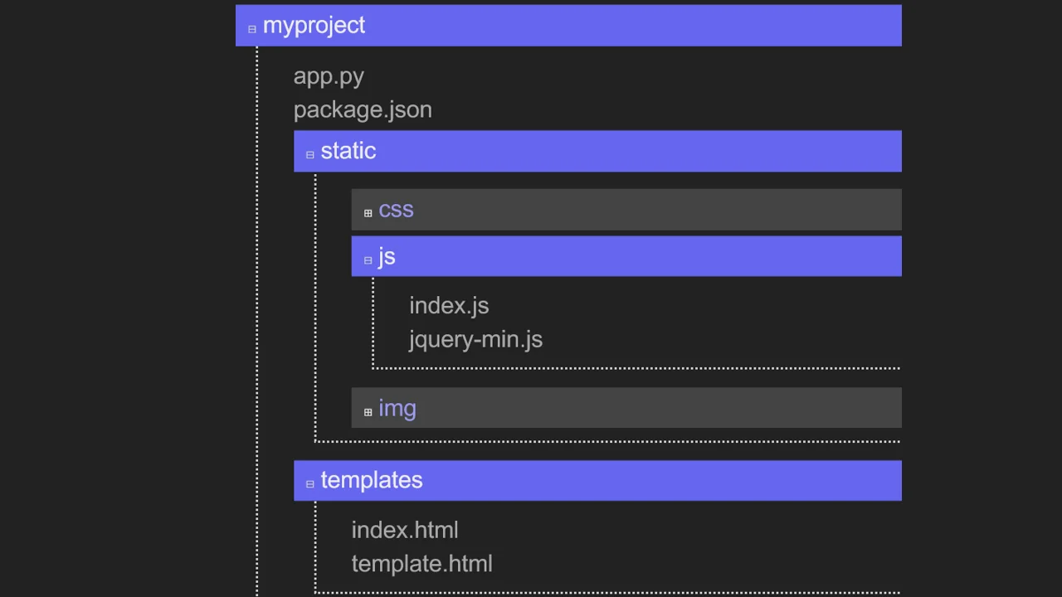The height and width of the screenshot is (597, 1062).
Task: Open the app.py file entry
Action: pos(329,75)
